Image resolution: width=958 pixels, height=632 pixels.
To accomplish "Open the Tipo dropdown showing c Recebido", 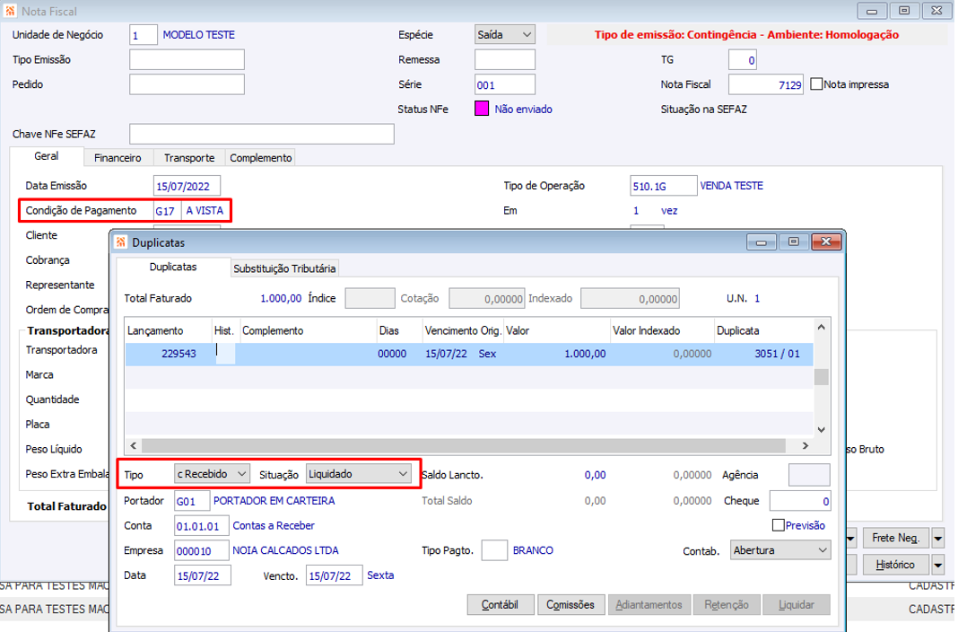I will click(212, 474).
